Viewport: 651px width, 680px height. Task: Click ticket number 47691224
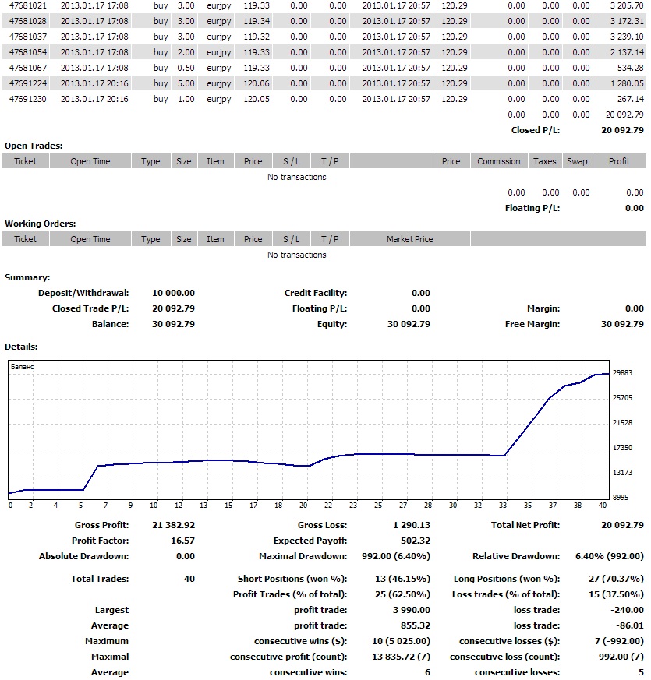tap(28, 83)
